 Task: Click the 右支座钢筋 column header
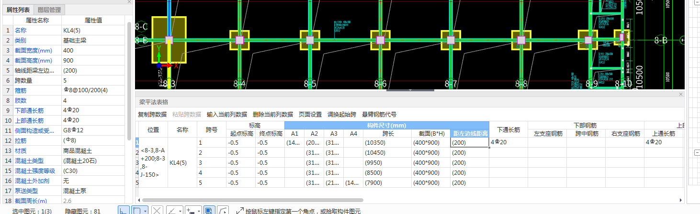tap(625, 133)
